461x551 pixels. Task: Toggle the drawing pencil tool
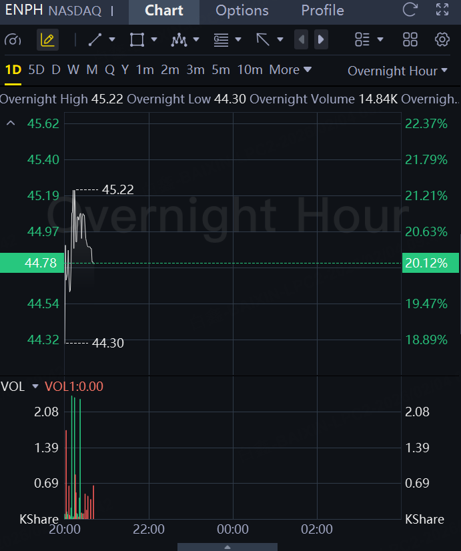pyautogui.click(x=47, y=40)
